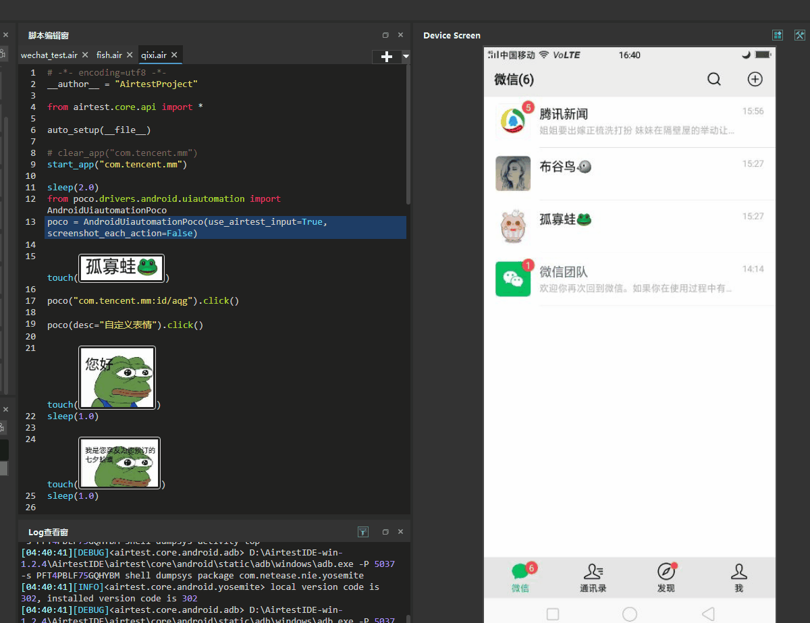Click the 脚本编辑窗 panel title

(x=49, y=35)
